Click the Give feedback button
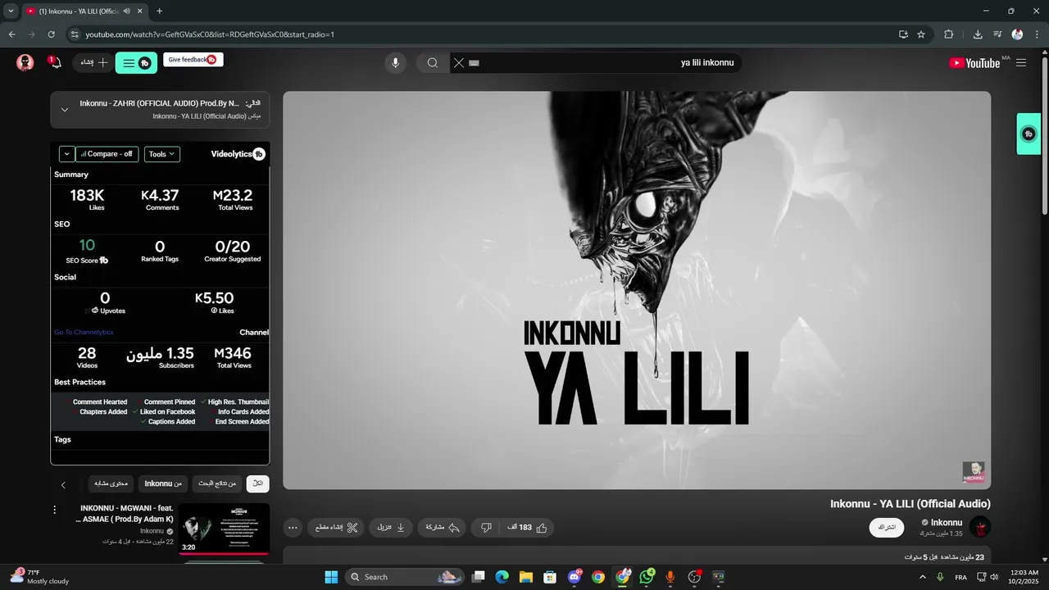This screenshot has width=1049, height=590. 193,60
